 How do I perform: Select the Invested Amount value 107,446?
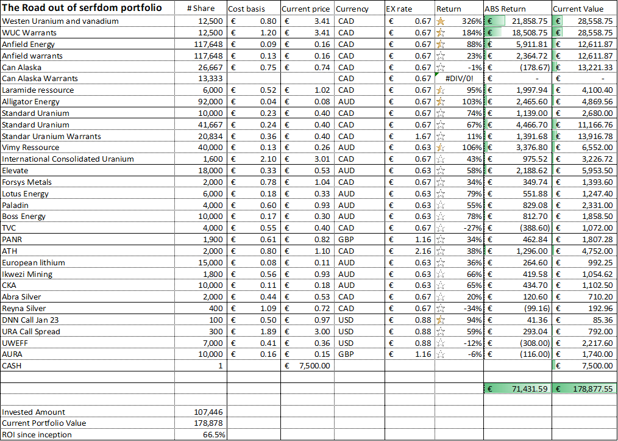201,412
